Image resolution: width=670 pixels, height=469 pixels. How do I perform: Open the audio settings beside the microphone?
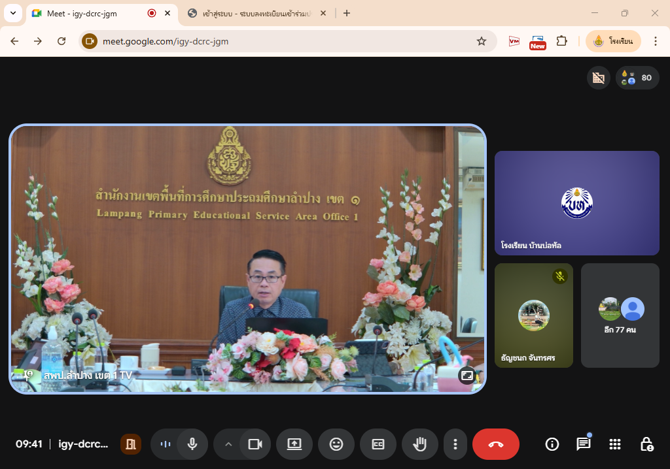166,444
